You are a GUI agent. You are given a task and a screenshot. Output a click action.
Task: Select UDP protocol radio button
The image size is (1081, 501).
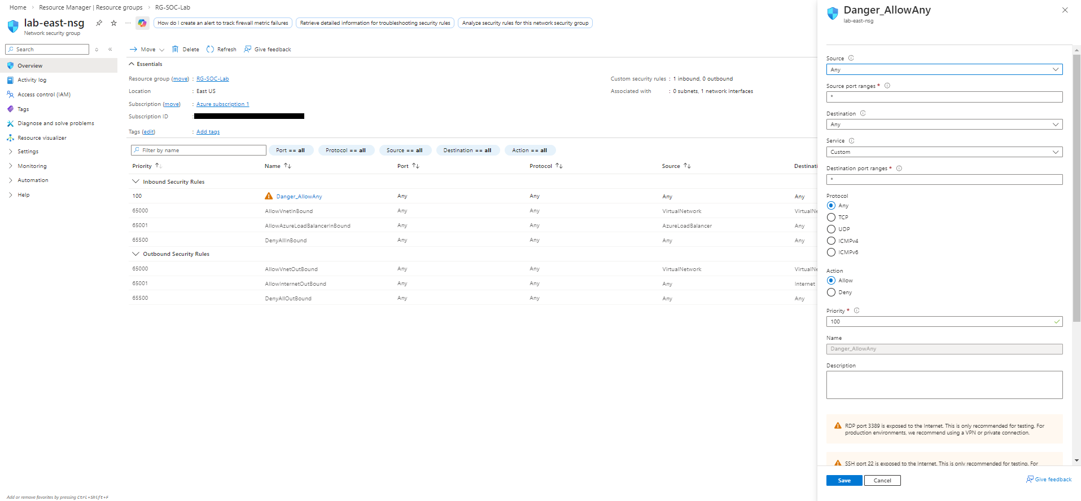click(x=831, y=229)
